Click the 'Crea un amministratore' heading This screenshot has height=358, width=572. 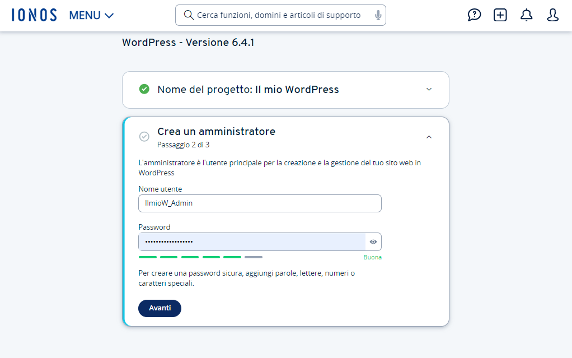point(217,132)
